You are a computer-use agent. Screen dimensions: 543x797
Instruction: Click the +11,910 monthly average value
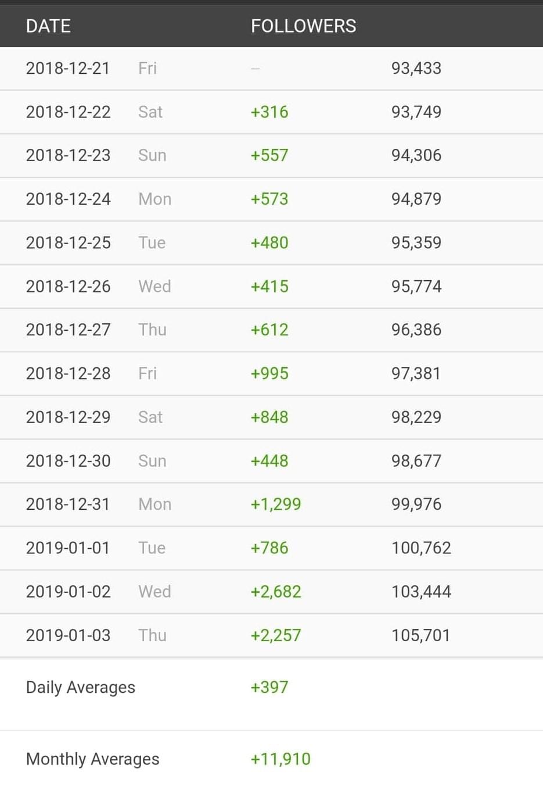pos(281,759)
